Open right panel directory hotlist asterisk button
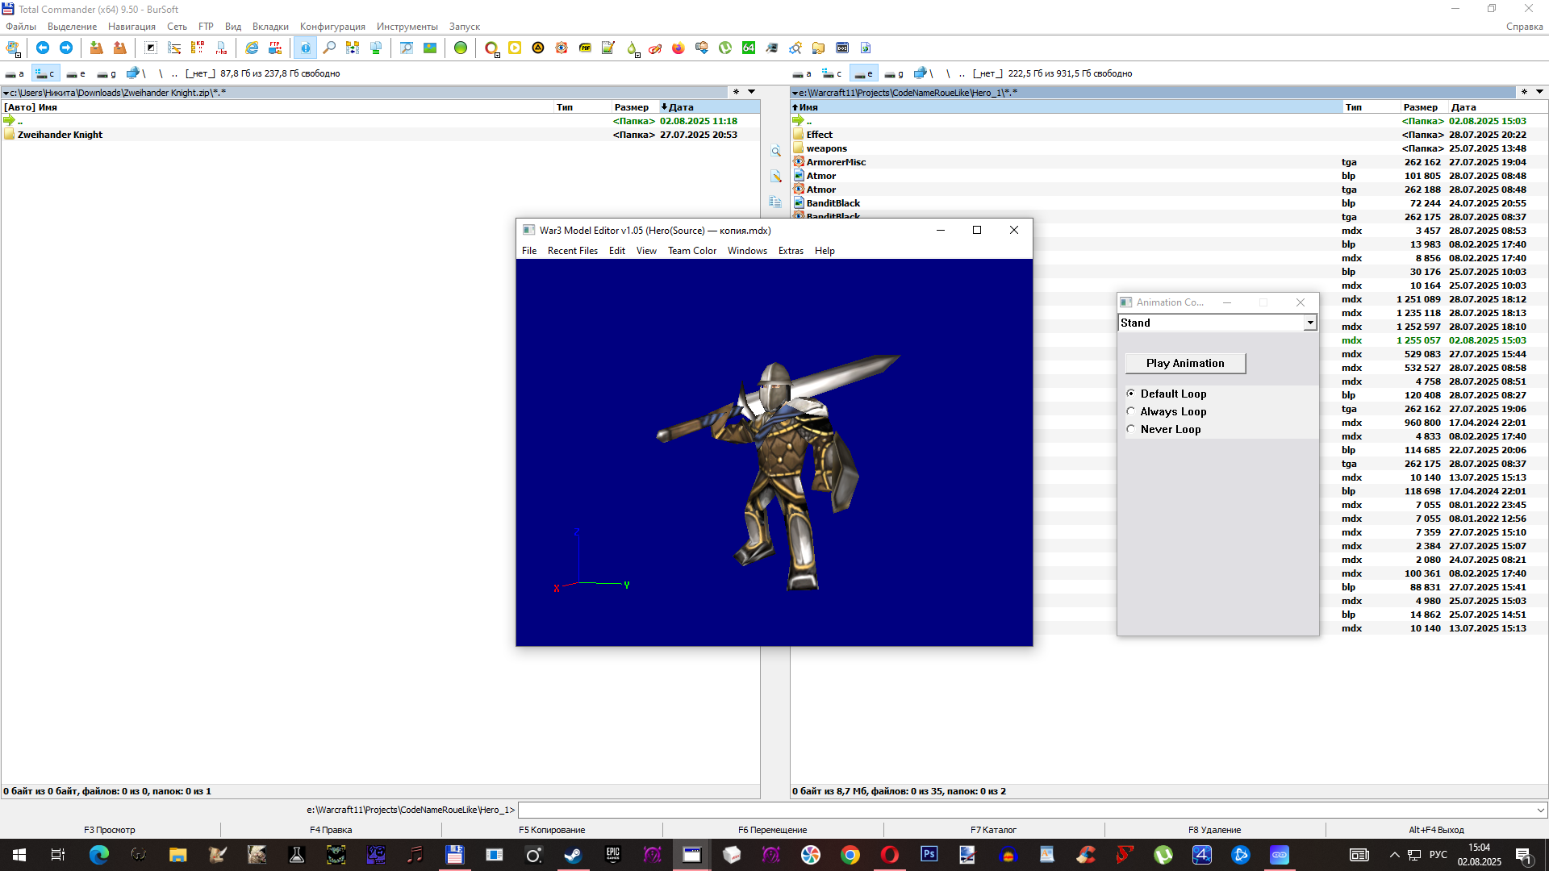The image size is (1549, 871). coord(1524,92)
